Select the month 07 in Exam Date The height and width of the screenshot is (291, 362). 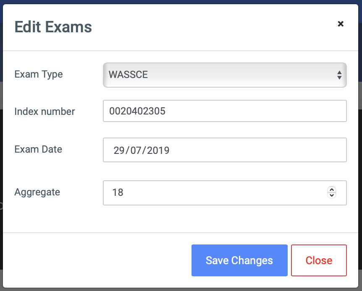click(x=136, y=151)
